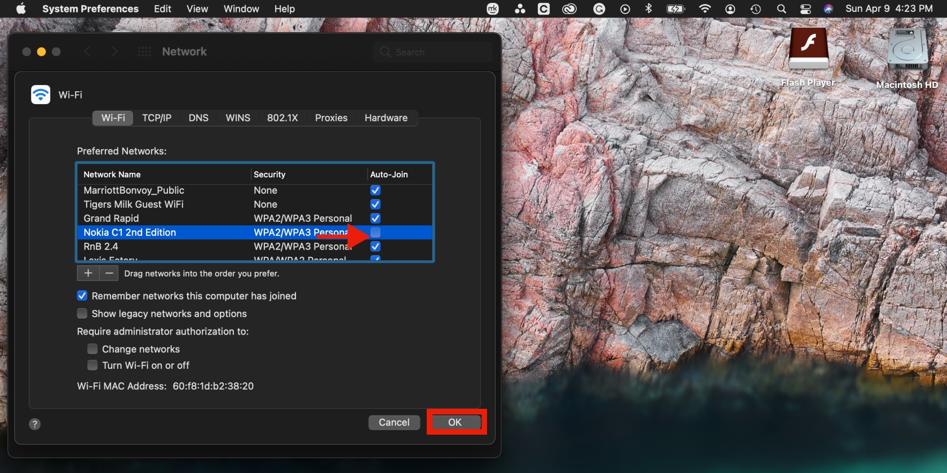The height and width of the screenshot is (473, 947).
Task: Select the Wi-Fi tab
Action: pyautogui.click(x=113, y=118)
